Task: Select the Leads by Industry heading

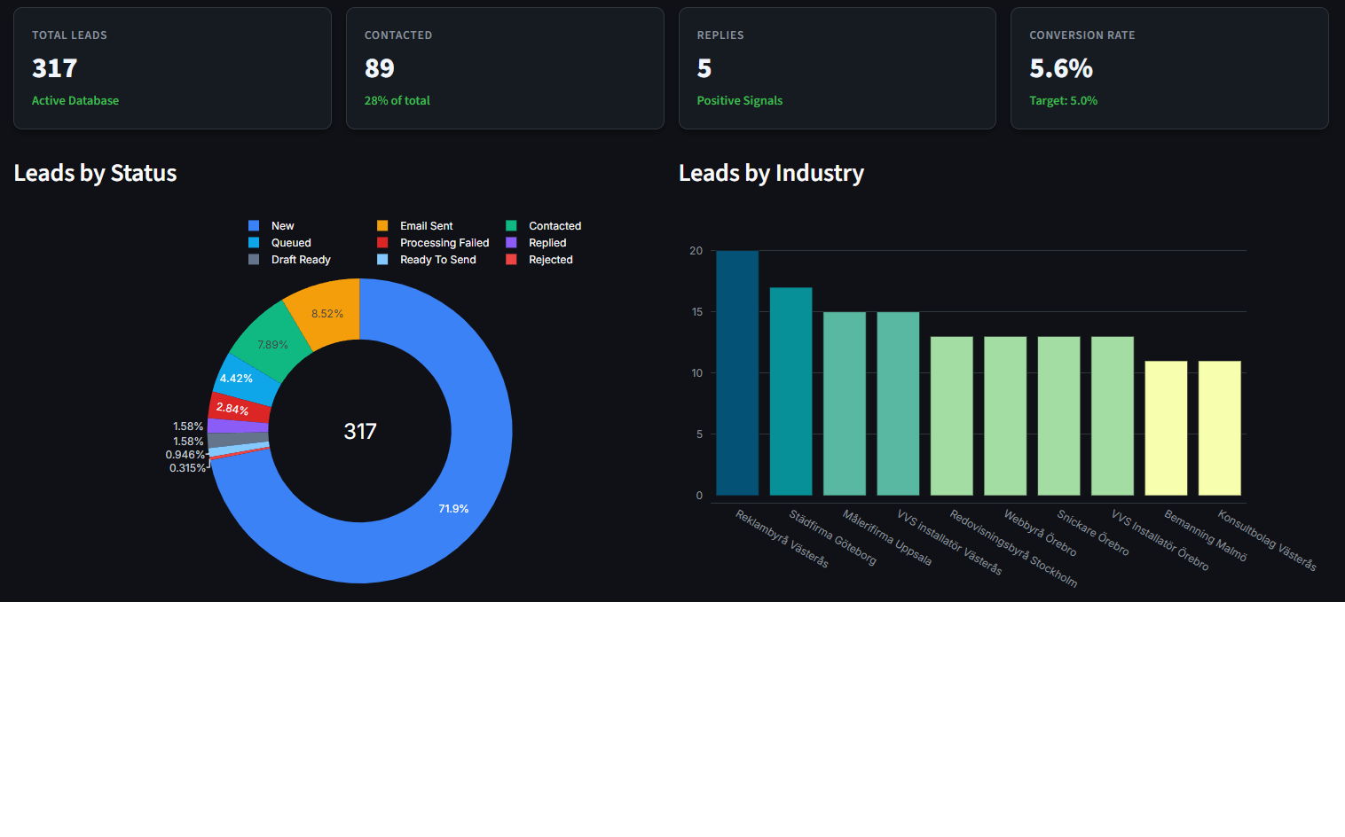Action: (770, 173)
